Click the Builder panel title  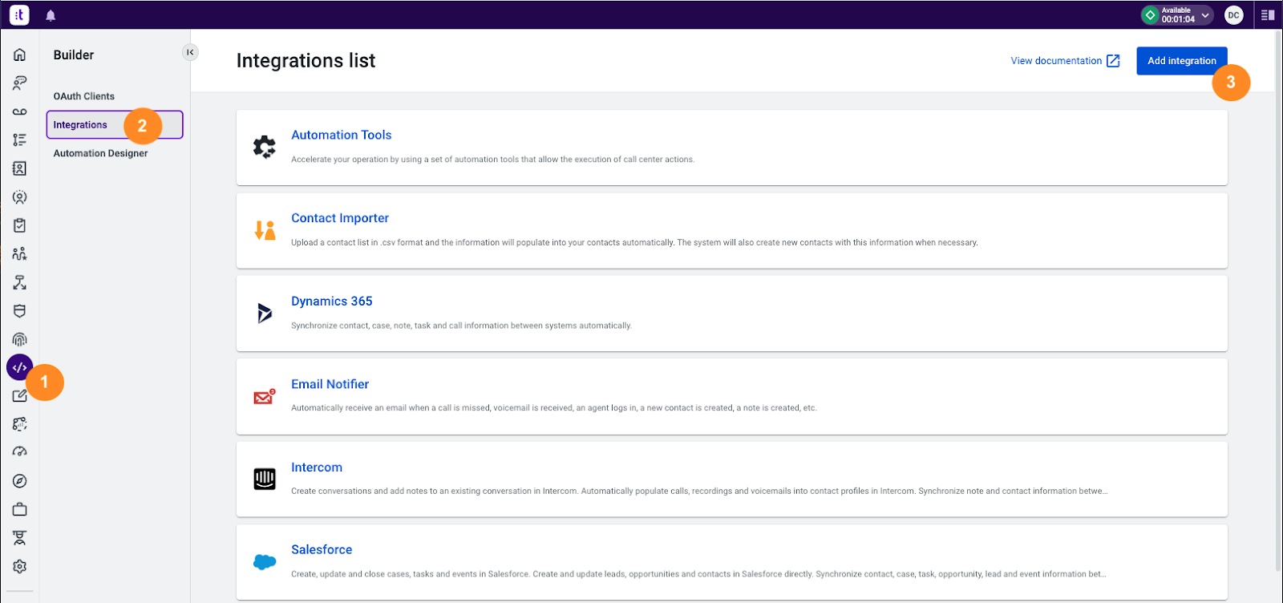(x=74, y=55)
